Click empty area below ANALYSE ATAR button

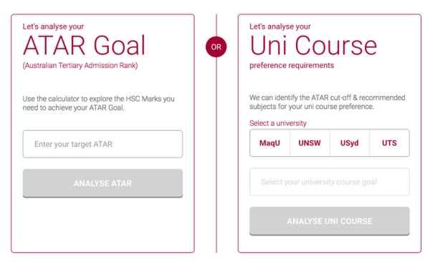coord(102,225)
